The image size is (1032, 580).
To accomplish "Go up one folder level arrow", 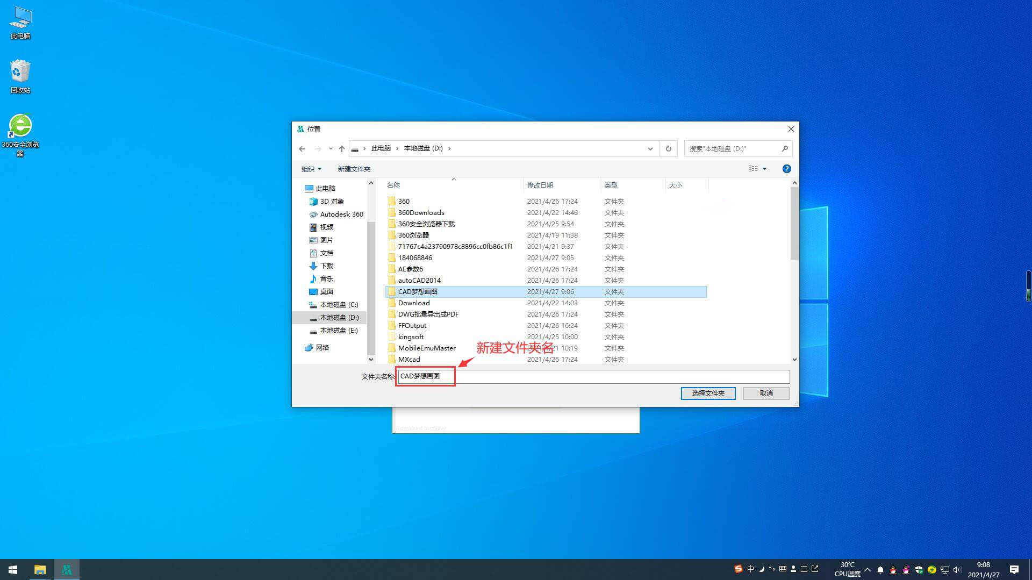I will (x=342, y=149).
